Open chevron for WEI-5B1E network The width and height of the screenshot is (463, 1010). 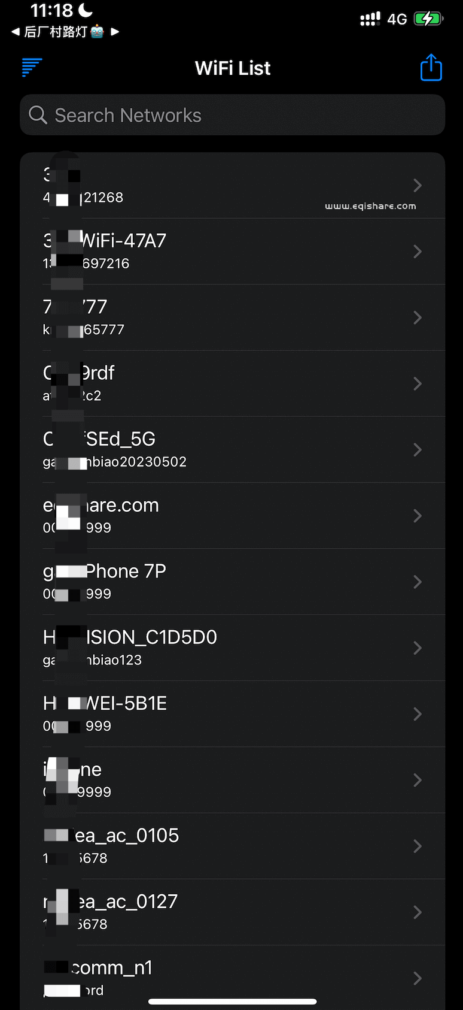point(418,714)
